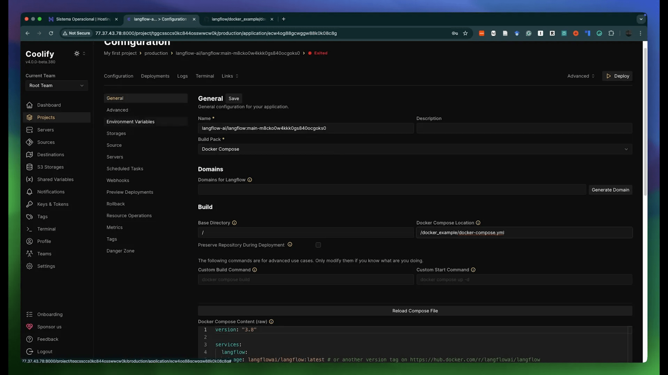Click the Servers sidebar icon
The image size is (668, 375).
[30, 130]
